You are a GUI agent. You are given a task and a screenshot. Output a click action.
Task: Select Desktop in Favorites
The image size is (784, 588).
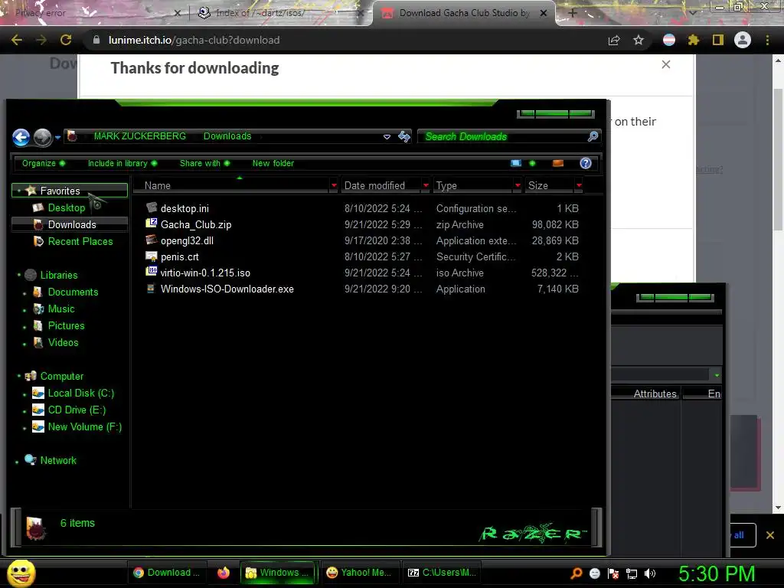(67, 207)
